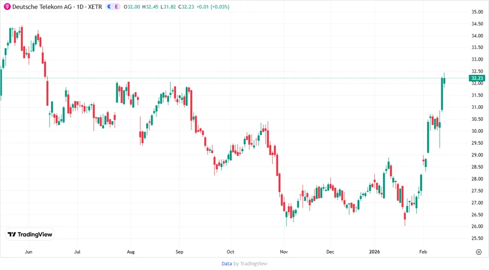Click the Sep label on time axis
Viewport: 489px width, 270px height.
tap(179, 252)
